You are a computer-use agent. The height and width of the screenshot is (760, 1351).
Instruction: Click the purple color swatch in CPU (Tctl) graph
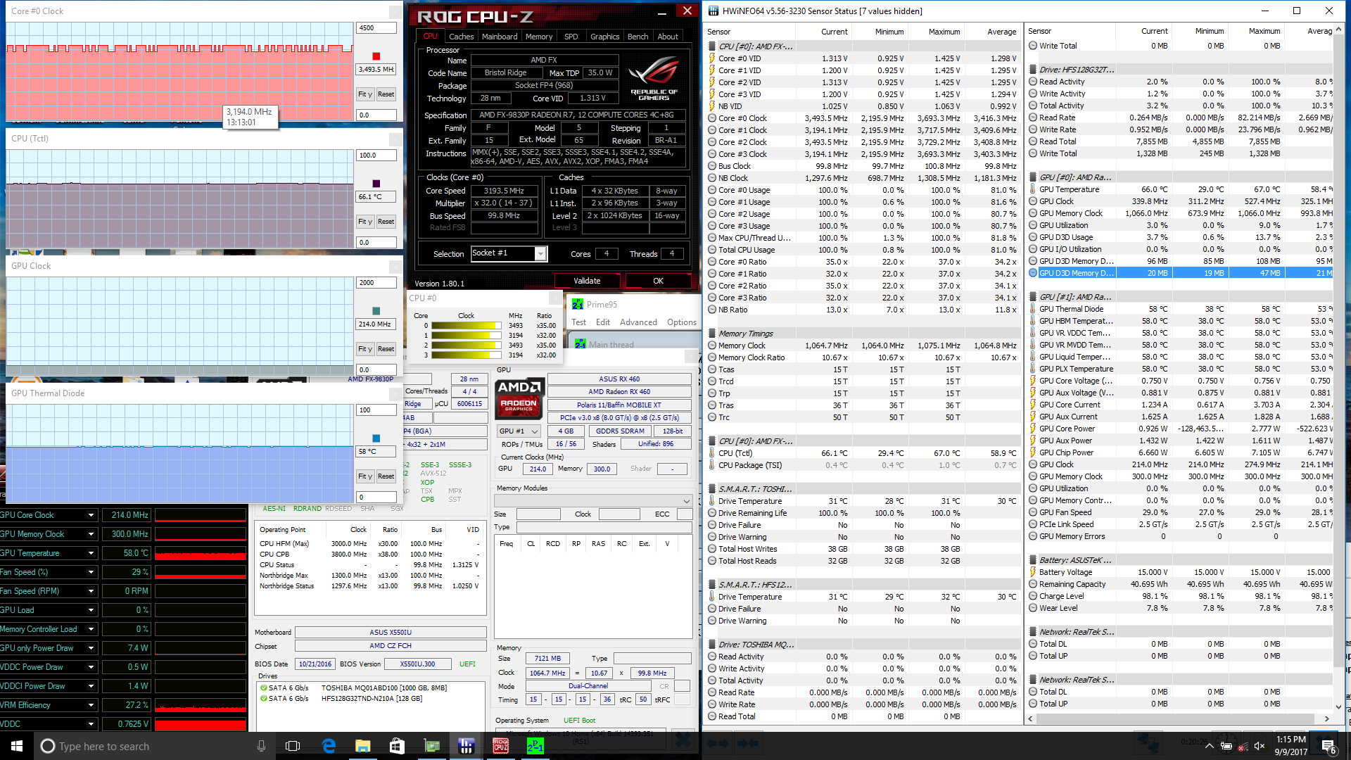(376, 184)
